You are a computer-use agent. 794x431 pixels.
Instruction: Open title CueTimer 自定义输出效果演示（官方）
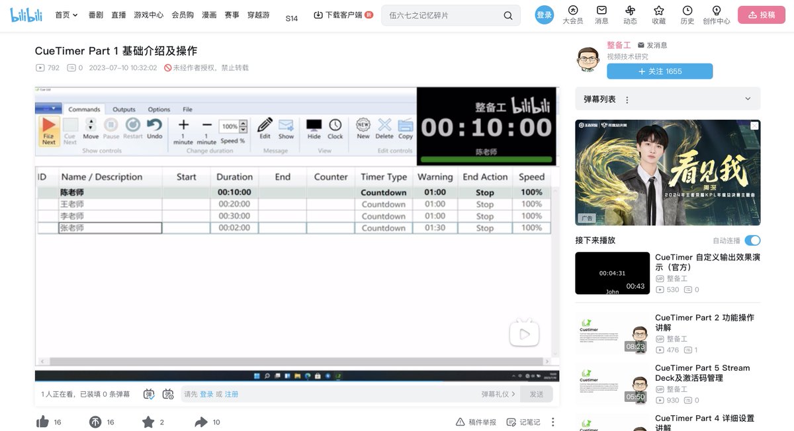pyautogui.click(x=707, y=262)
